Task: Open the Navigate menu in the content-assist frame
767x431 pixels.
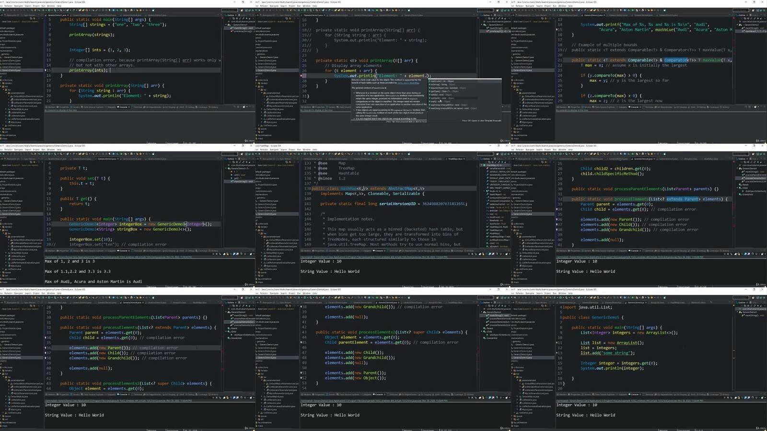Action: click(x=274, y=6)
